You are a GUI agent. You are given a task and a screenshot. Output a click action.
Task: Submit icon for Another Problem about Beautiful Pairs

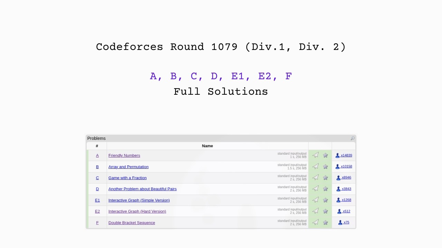pos(316,189)
